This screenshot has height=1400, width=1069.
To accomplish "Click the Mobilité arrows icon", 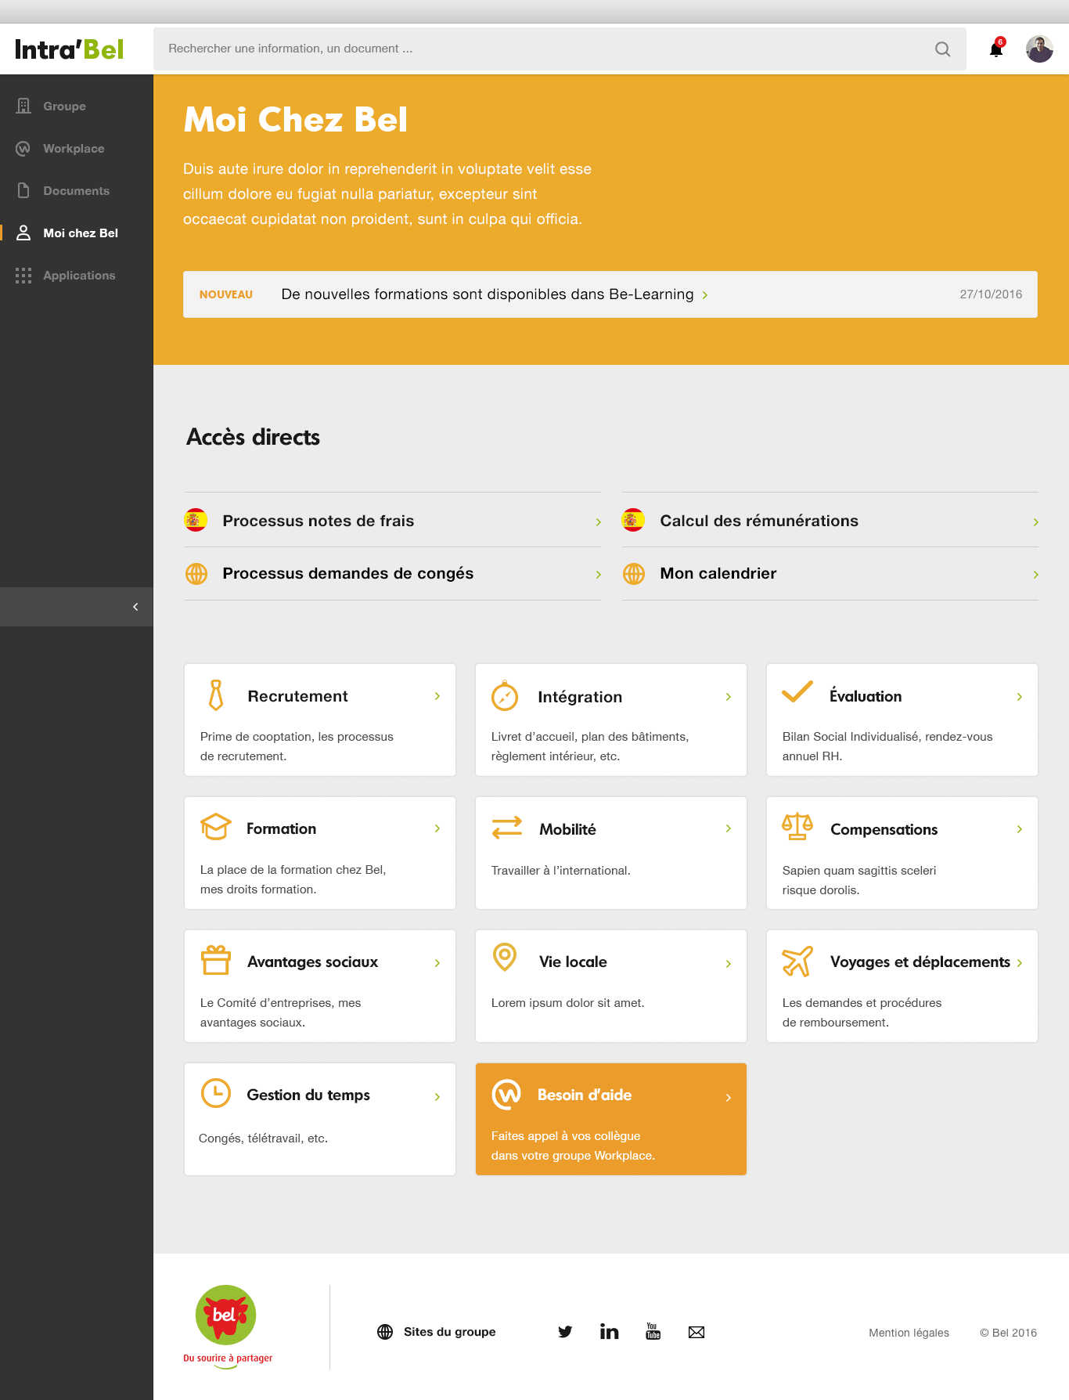I will pos(507,828).
